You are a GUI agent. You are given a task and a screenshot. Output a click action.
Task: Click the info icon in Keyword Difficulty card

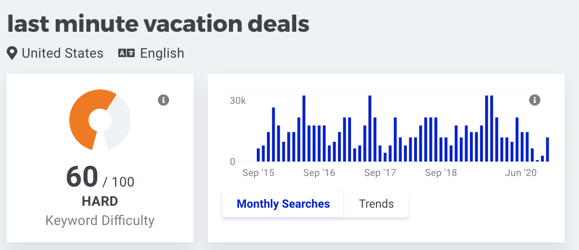point(164,100)
